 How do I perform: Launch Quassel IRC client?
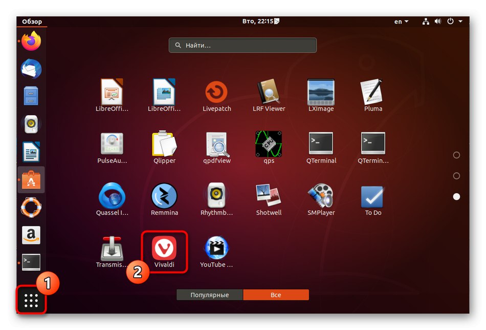pyautogui.click(x=112, y=196)
